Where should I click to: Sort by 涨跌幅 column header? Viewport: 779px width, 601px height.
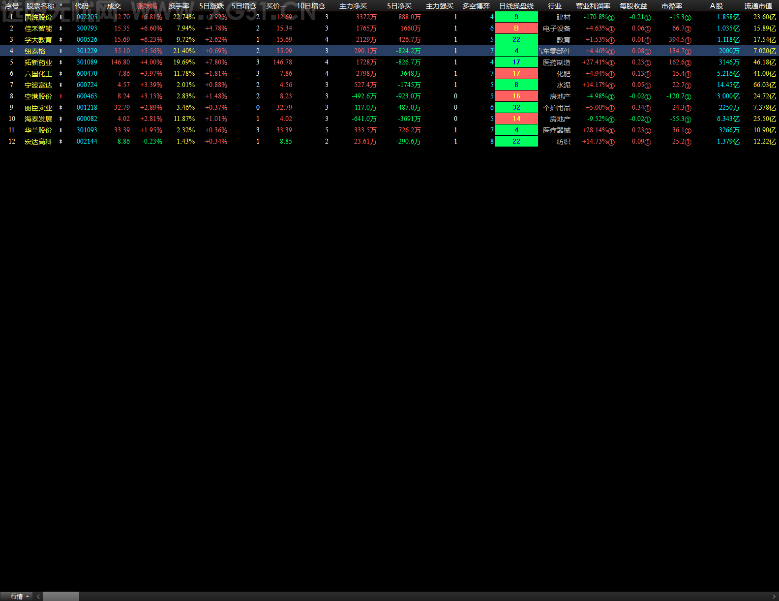tap(147, 6)
